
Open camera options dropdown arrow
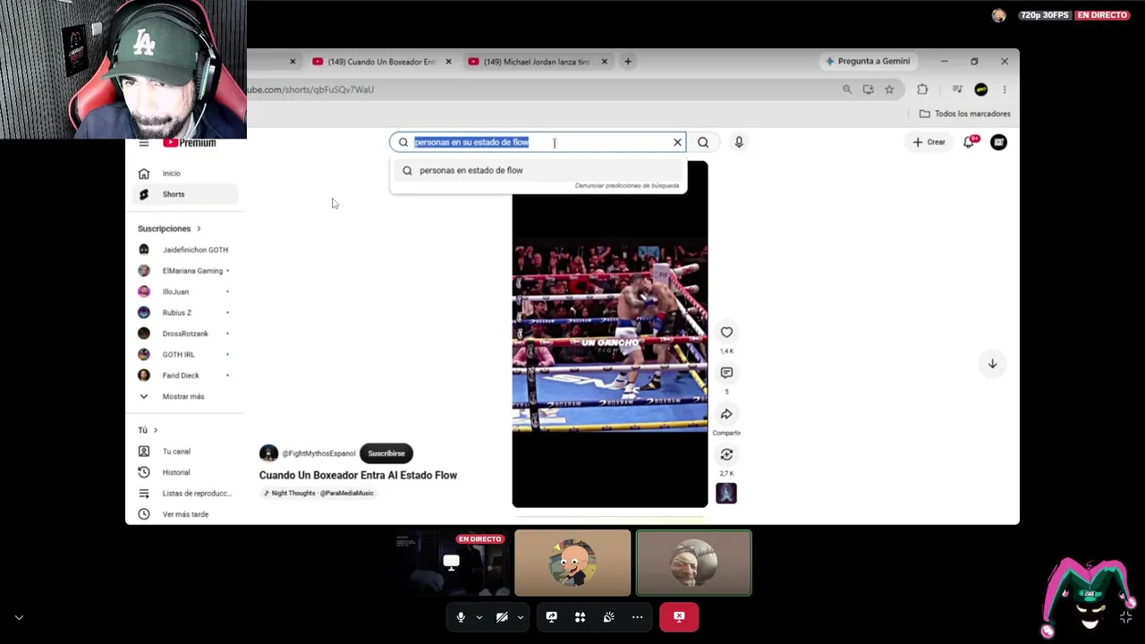coord(520,617)
